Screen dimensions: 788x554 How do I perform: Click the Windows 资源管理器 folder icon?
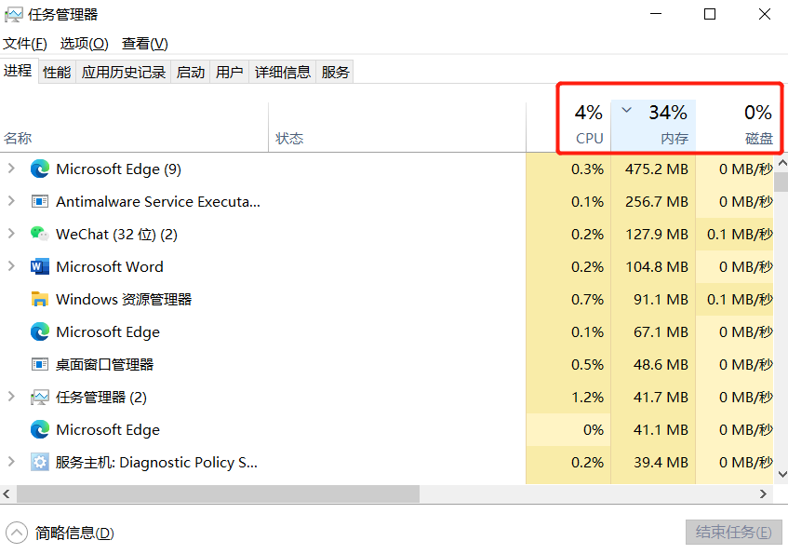40,300
